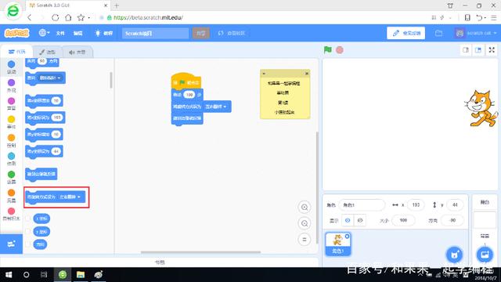501x282 pixels.
Task: Click the Scratch cat on stage
Action: click(x=481, y=109)
